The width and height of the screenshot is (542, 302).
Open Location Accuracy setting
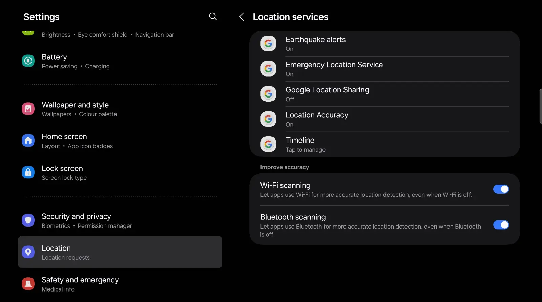384,119
